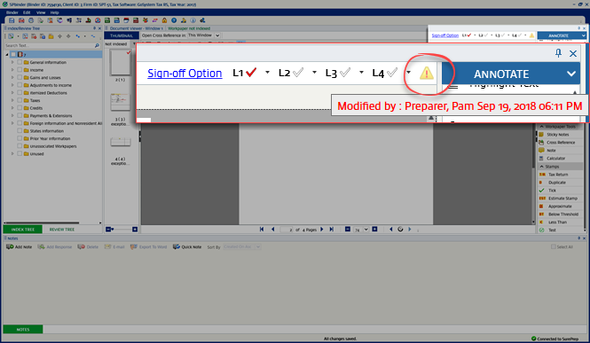
Task: Go to the previous page
Action: (x=272, y=230)
